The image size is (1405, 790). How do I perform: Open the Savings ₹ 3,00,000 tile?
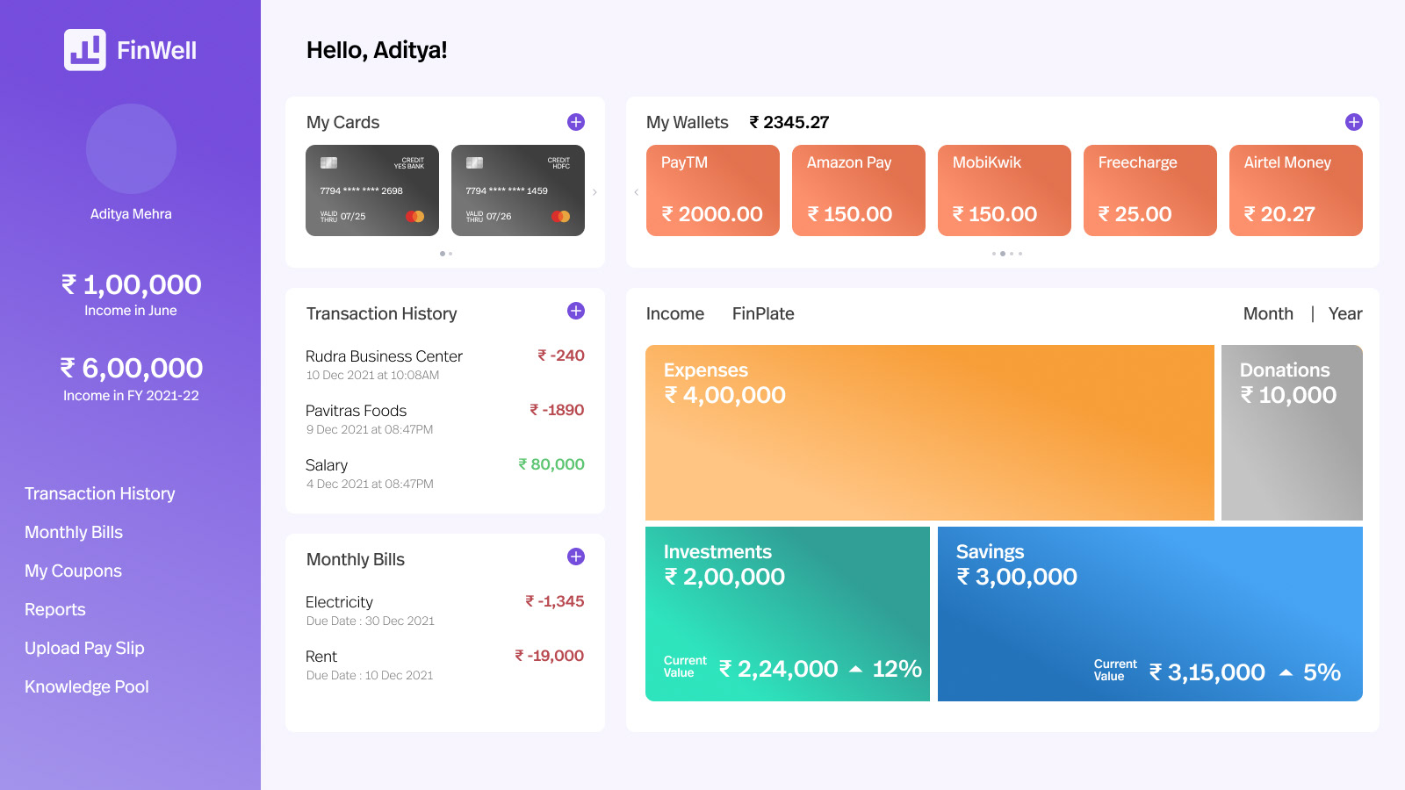(x=1150, y=614)
